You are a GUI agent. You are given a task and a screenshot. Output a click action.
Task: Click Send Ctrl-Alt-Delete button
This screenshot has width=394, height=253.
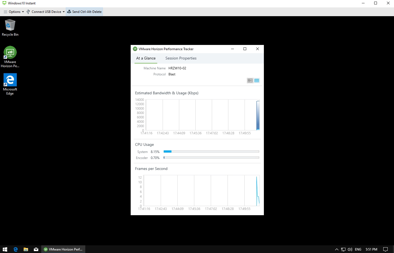tap(84, 12)
